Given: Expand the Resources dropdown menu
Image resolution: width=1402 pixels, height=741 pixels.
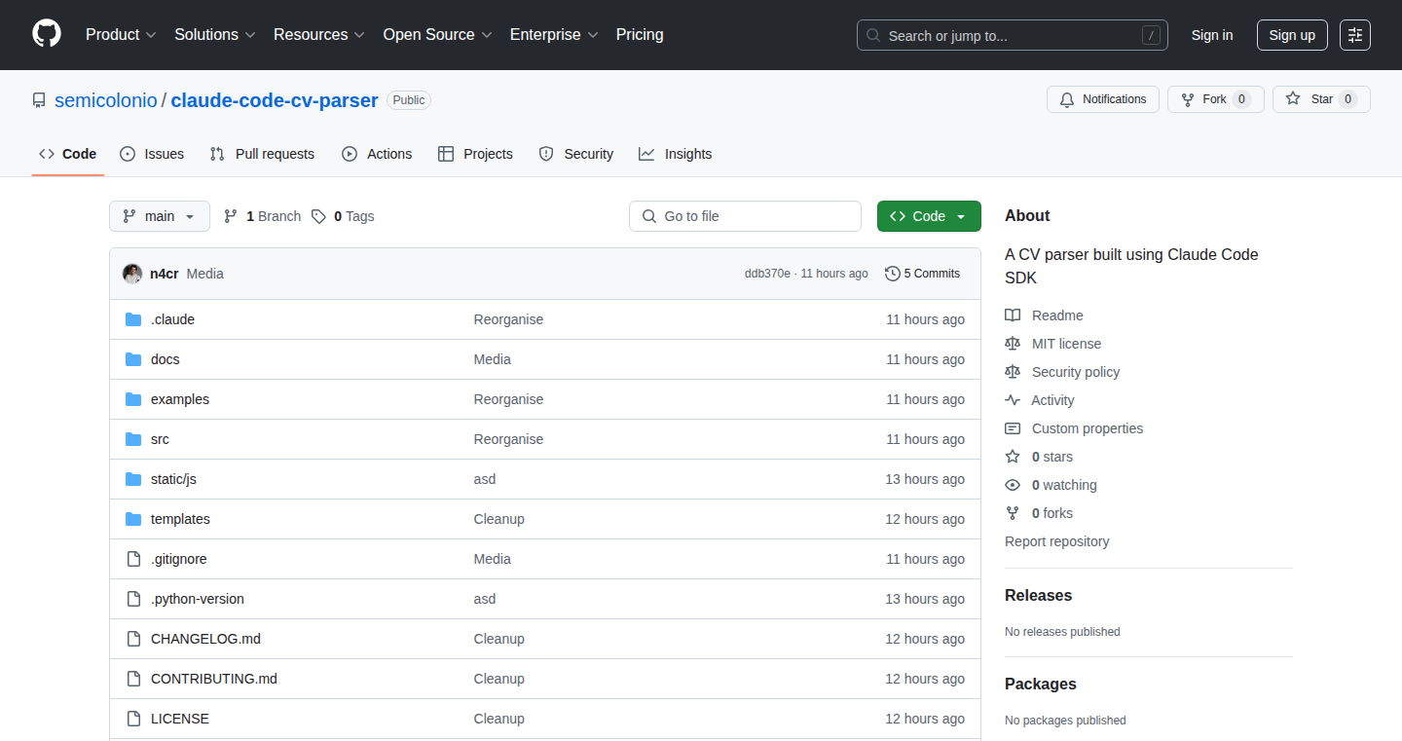Looking at the screenshot, I should 319,35.
